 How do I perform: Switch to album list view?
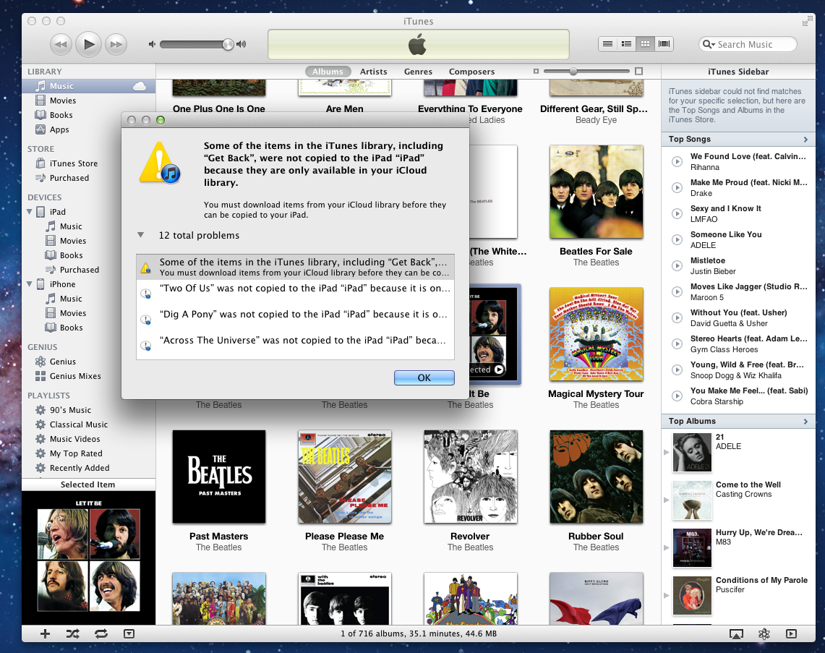click(626, 43)
